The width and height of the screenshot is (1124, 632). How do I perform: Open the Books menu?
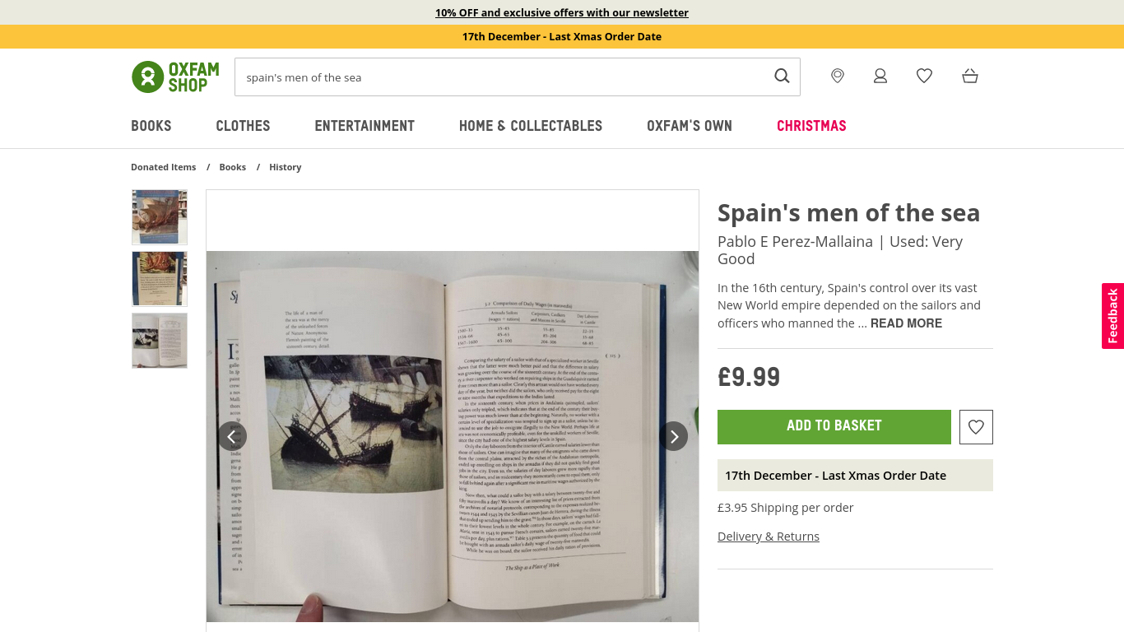point(151,126)
